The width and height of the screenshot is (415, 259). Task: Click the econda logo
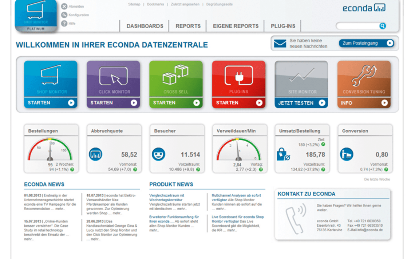(x=364, y=8)
